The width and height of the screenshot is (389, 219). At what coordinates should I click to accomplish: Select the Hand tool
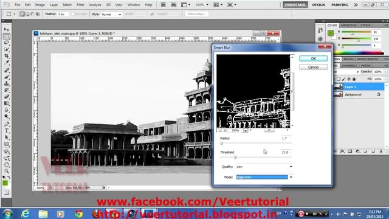click(x=7, y=165)
